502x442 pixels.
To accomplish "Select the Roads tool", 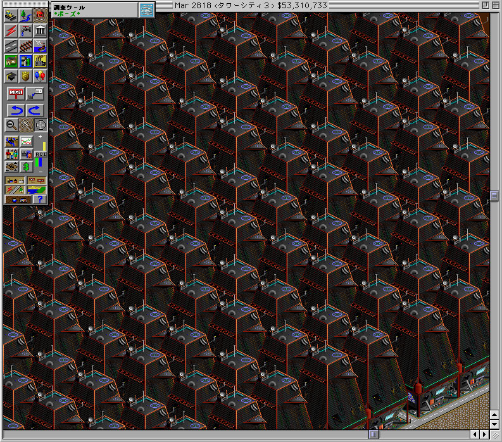I will click(11, 46).
